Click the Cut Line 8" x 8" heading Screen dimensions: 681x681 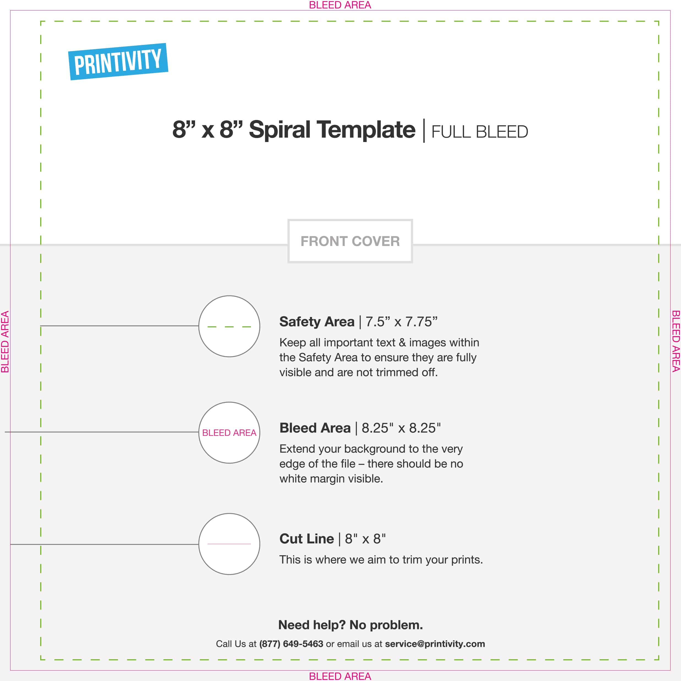click(x=332, y=538)
